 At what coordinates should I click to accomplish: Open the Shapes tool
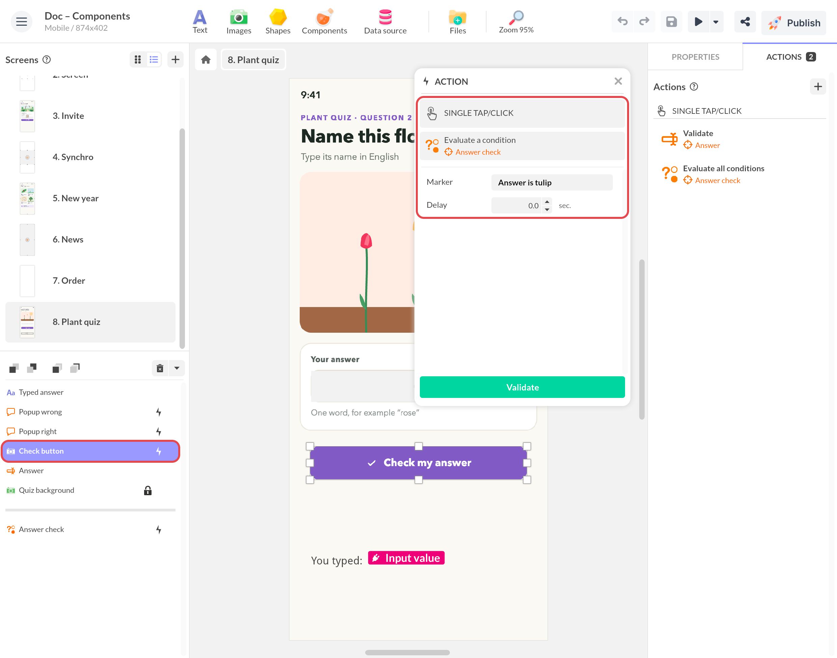(x=277, y=22)
